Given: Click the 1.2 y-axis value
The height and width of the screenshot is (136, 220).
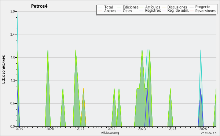Looking at the screenshot, I should [x=12, y=80].
